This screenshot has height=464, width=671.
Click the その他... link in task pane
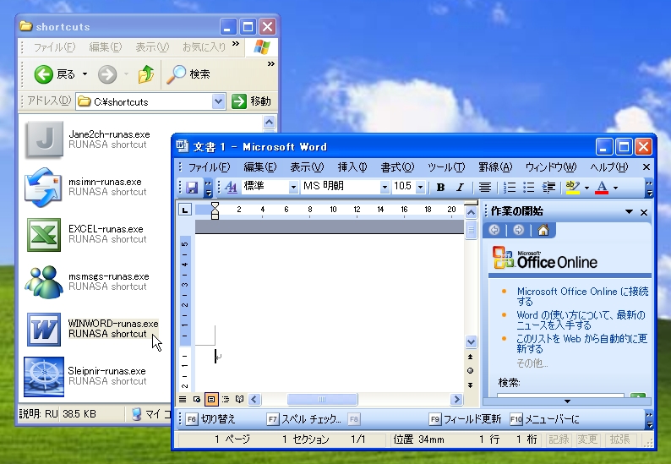[532, 363]
